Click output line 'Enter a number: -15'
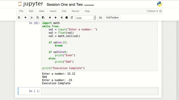 pyautogui.click(x=57, y=80)
